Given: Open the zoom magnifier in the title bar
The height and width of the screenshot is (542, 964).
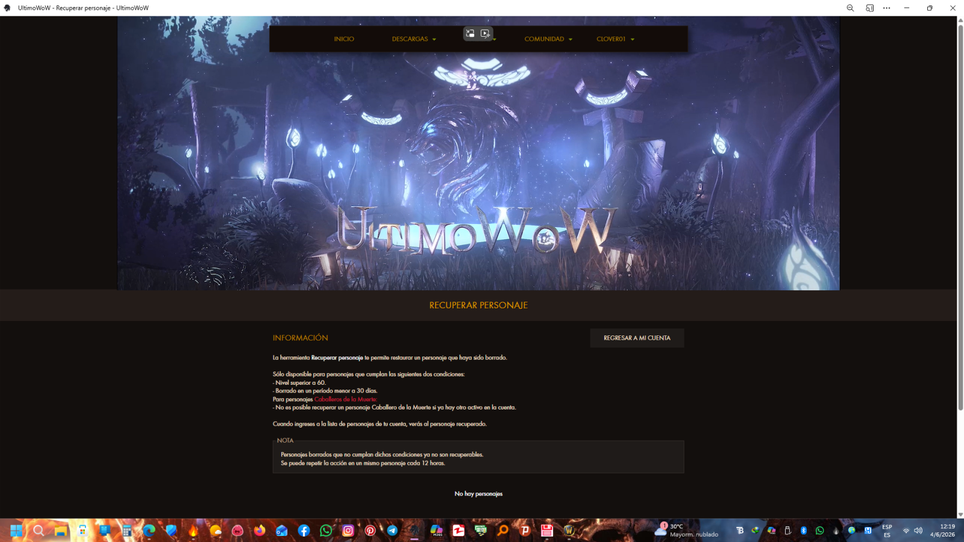Looking at the screenshot, I should click(850, 8).
